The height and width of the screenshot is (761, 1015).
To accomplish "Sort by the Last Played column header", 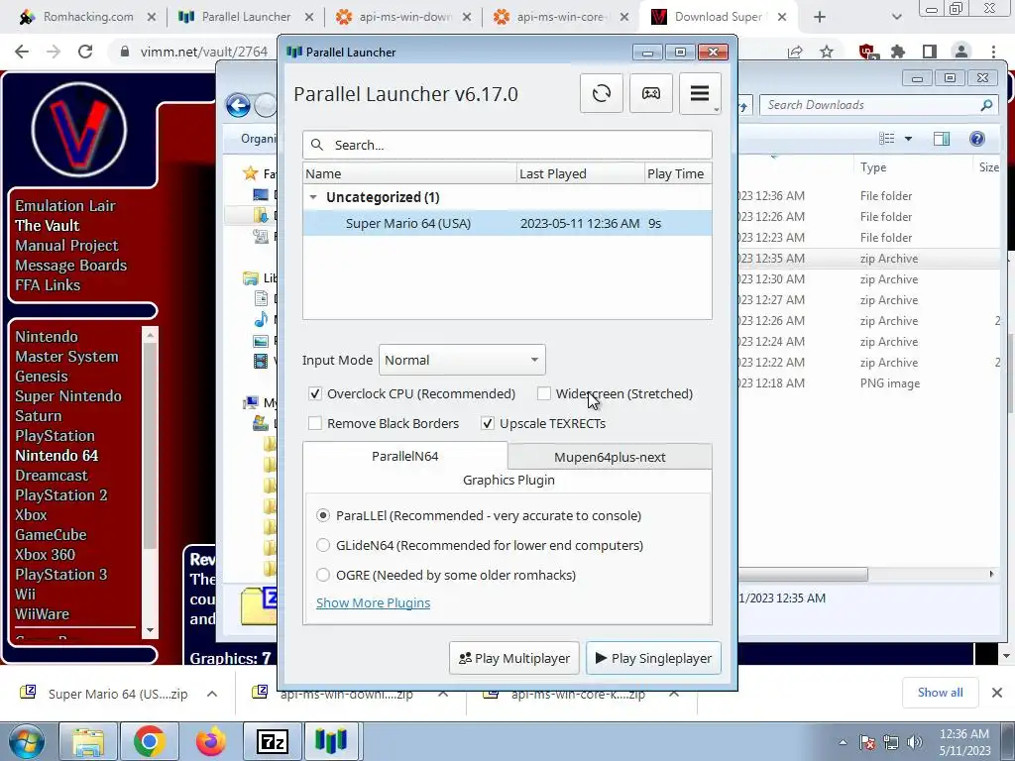I will click(x=581, y=173).
